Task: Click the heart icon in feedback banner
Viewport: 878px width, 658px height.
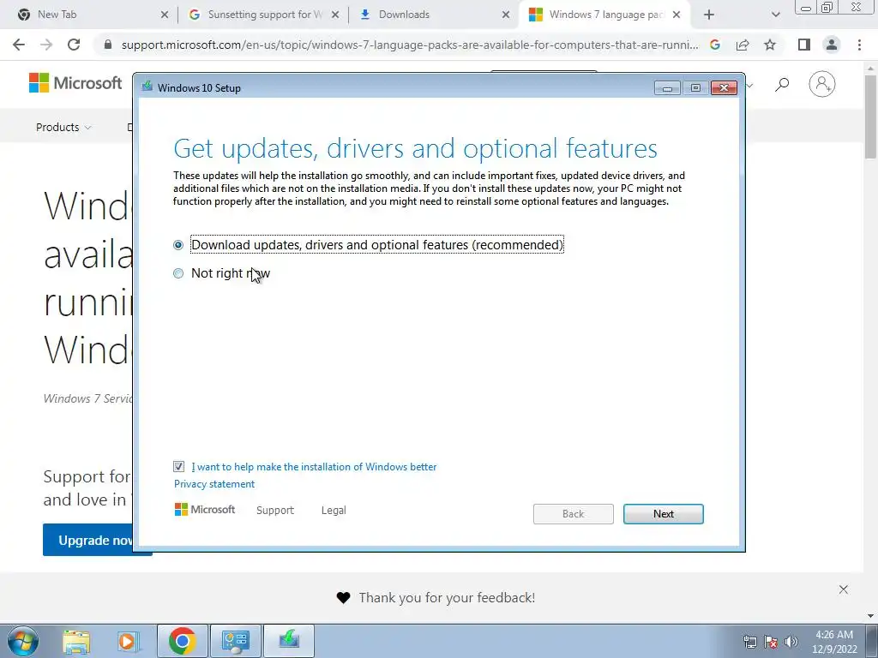Action: [x=343, y=598]
